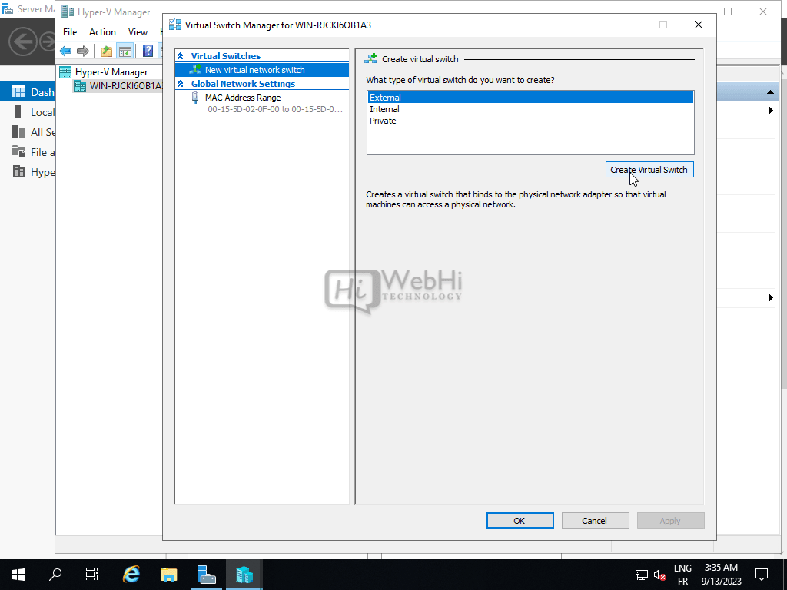Click the Create Virtual Switch button
This screenshot has height=590, width=787.
tap(649, 170)
